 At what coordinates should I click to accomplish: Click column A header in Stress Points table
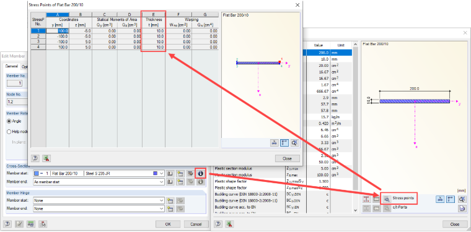(x=58, y=15)
